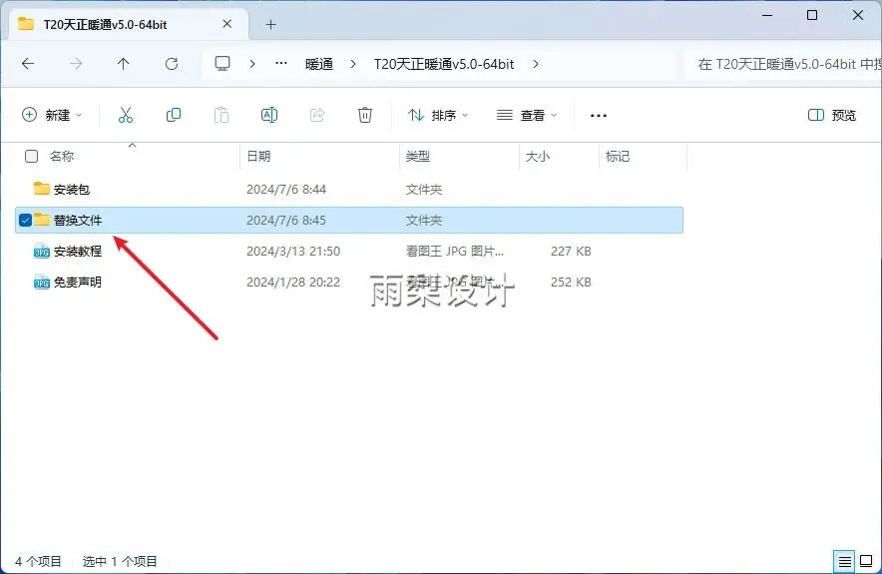Screen dimensions: 882x574
Task: Click the date 2024/7/6 8:44
Action: (x=286, y=189)
